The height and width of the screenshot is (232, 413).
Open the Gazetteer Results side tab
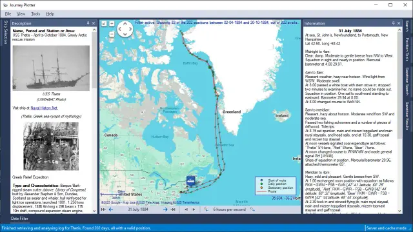(407, 115)
